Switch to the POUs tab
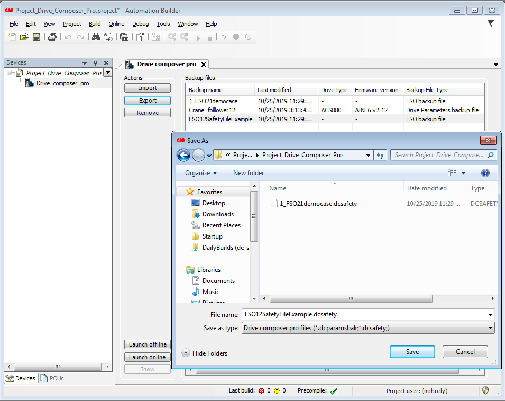Viewport: 505px width, 401px height. coord(54,378)
